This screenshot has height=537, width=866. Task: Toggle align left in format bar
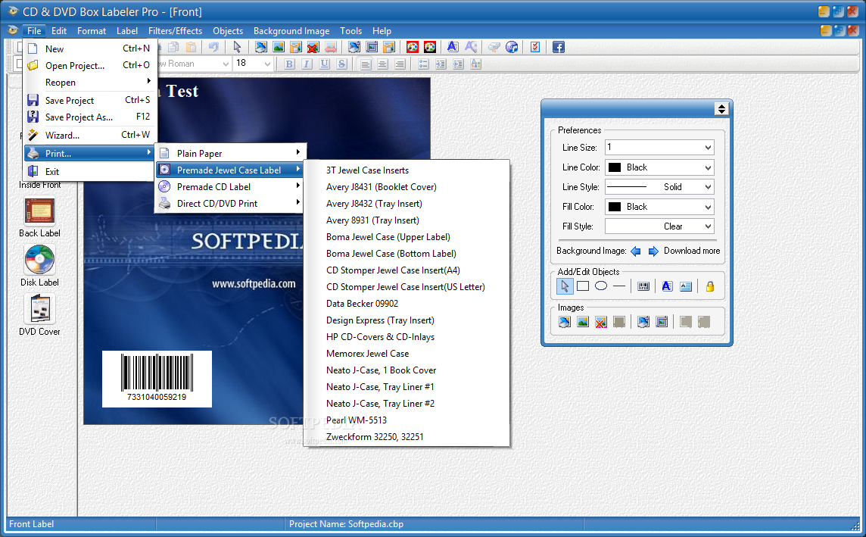(365, 64)
